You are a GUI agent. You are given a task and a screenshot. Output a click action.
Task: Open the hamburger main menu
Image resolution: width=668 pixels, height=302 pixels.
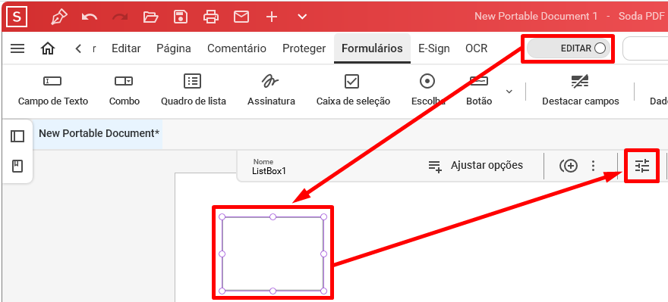point(17,48)
